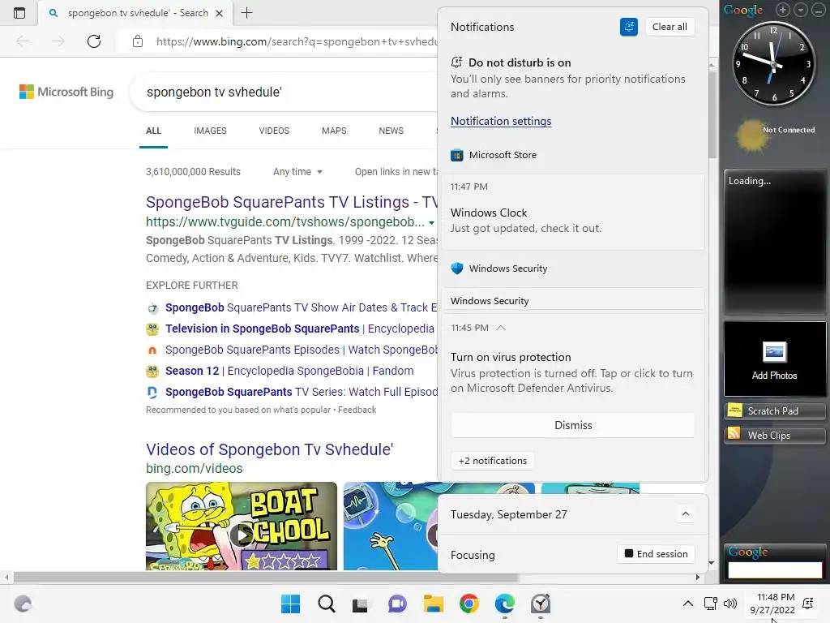Open the Turn on virus protection notification
The height and width of the screenshot is (623, 830).
[x=573, y=372]
